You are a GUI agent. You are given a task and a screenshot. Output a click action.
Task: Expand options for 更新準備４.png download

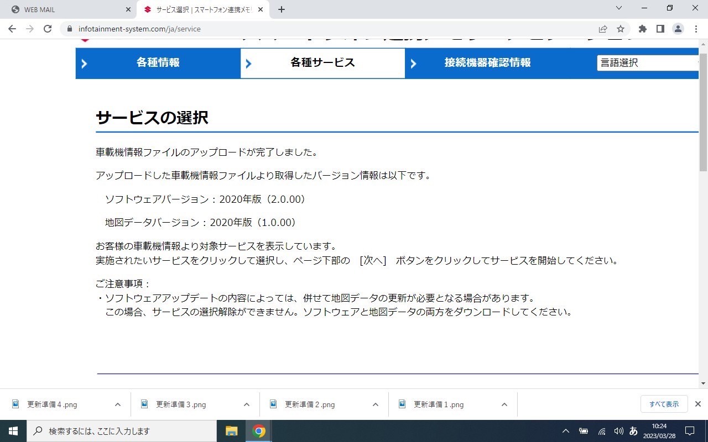[117, 404]
